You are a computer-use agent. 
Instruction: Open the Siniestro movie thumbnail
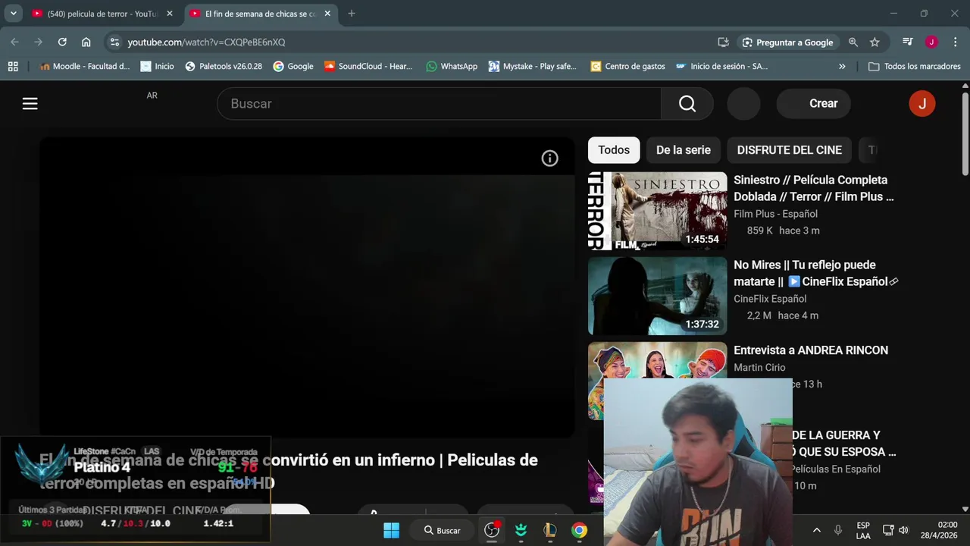(x=658, y=212)
